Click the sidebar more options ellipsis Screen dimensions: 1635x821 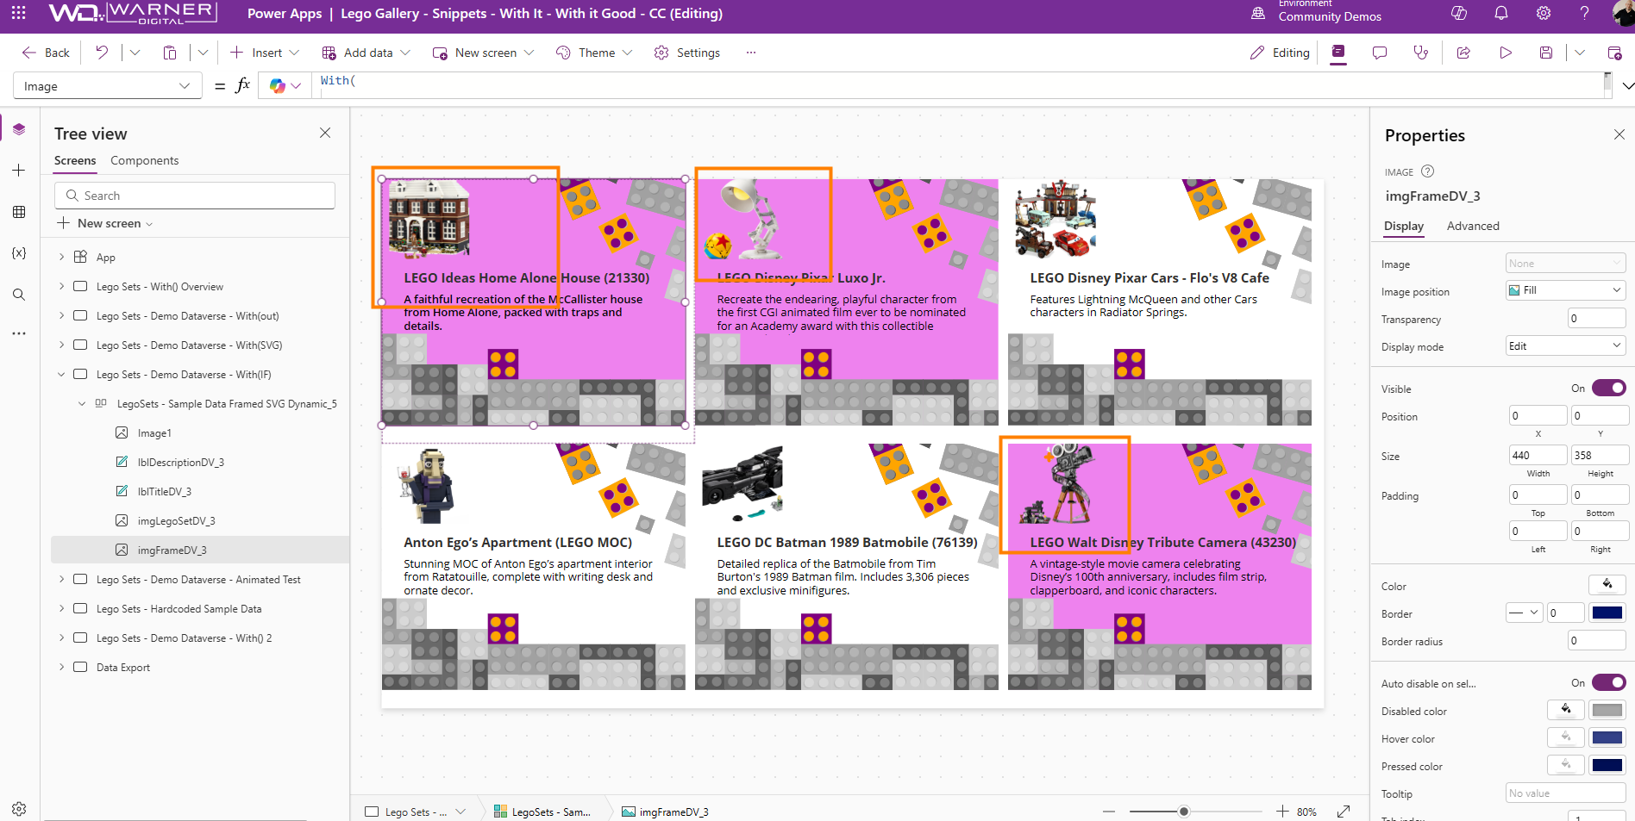[x=19, y=333]
